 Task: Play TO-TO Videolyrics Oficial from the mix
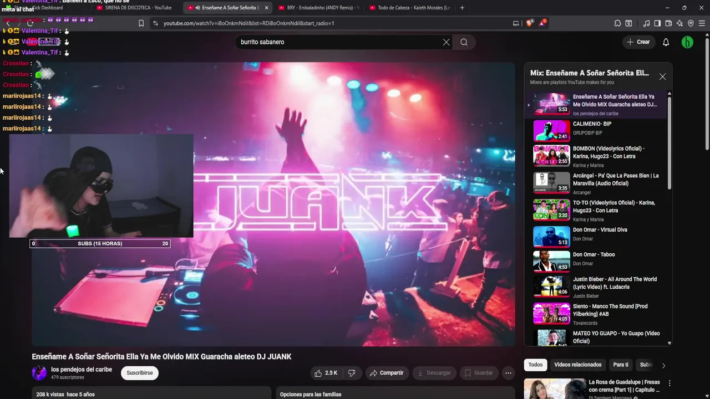click(x=596, y=212)
